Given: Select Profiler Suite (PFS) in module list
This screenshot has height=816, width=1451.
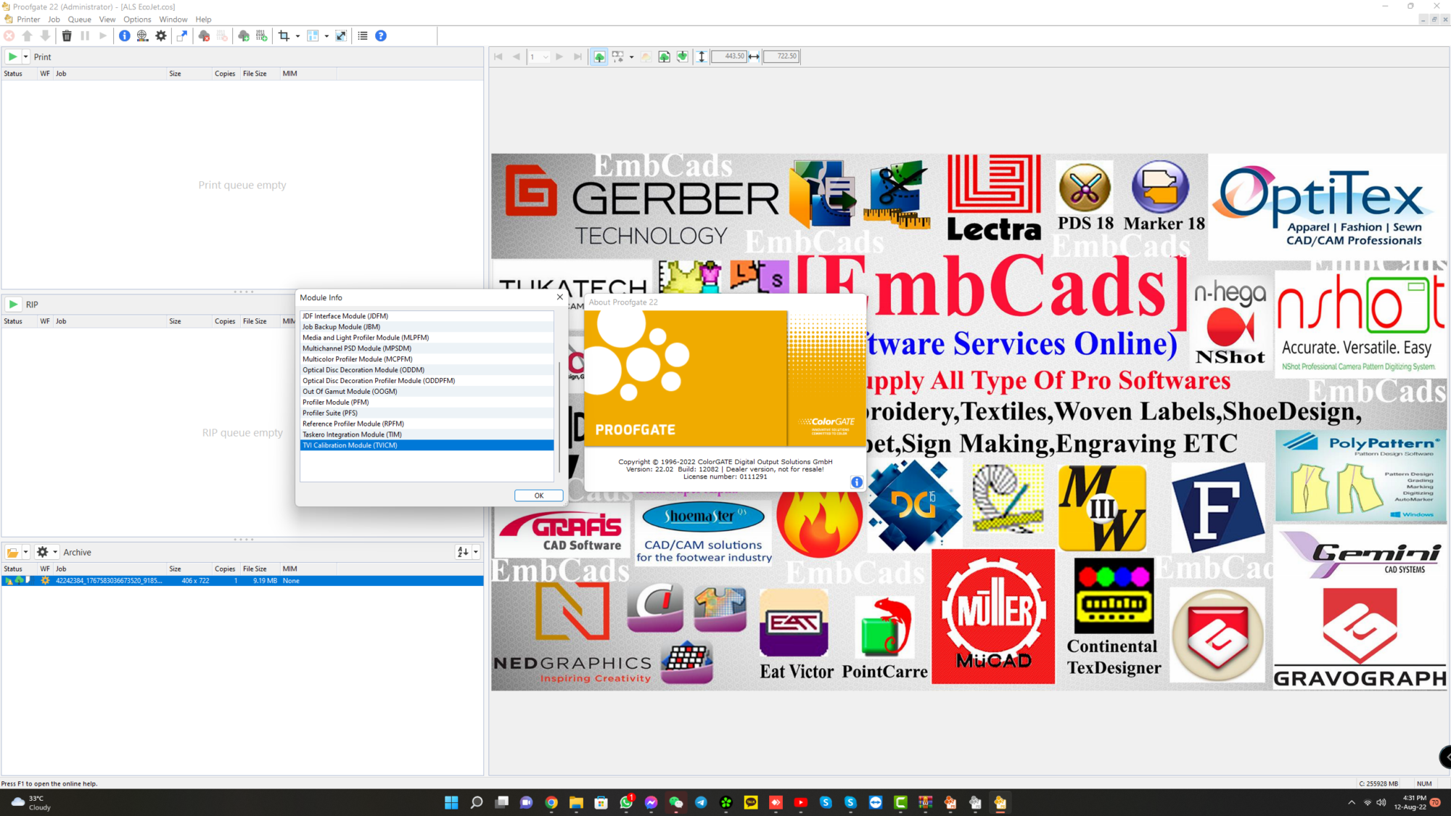Looking at the screenshot, I should [330, 413].
